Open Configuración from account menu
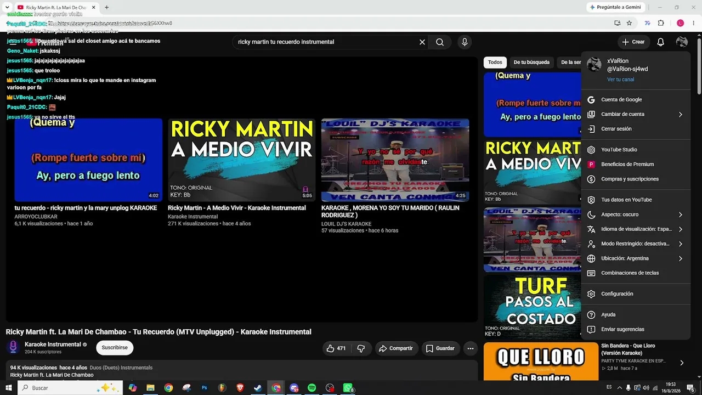This screenshot has width=702, height=395. pos(636,294)
